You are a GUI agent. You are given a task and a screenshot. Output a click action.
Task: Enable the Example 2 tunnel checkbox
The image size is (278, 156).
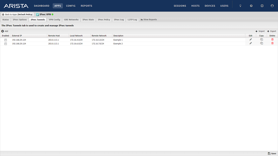(6, 44)
